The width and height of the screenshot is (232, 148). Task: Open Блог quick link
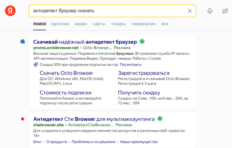point(38,142)
